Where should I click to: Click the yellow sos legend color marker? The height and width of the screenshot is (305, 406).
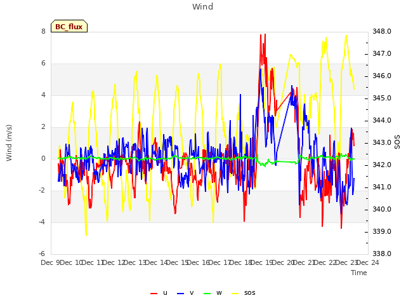click(x=235, y=294)
